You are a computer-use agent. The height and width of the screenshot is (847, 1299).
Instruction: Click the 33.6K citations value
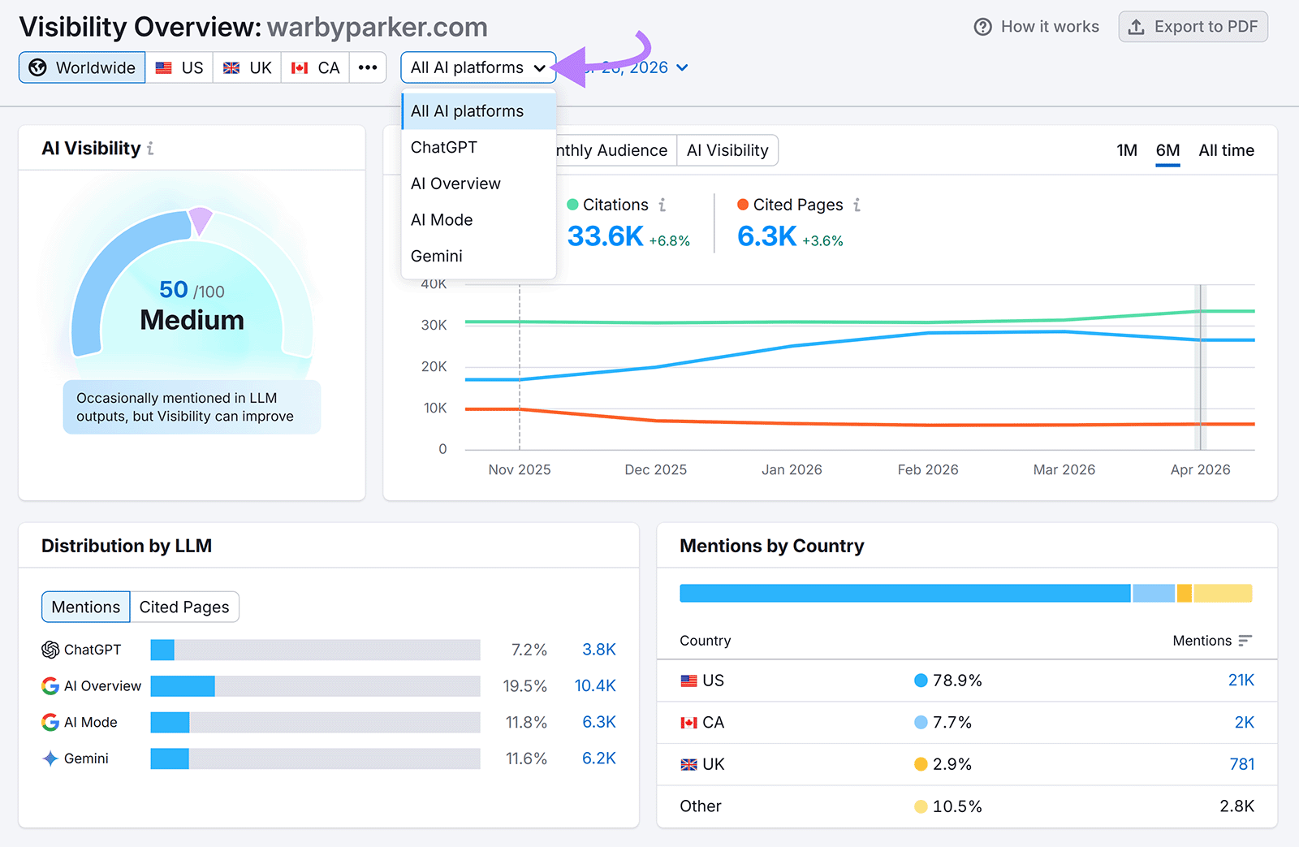click(605, 236)
